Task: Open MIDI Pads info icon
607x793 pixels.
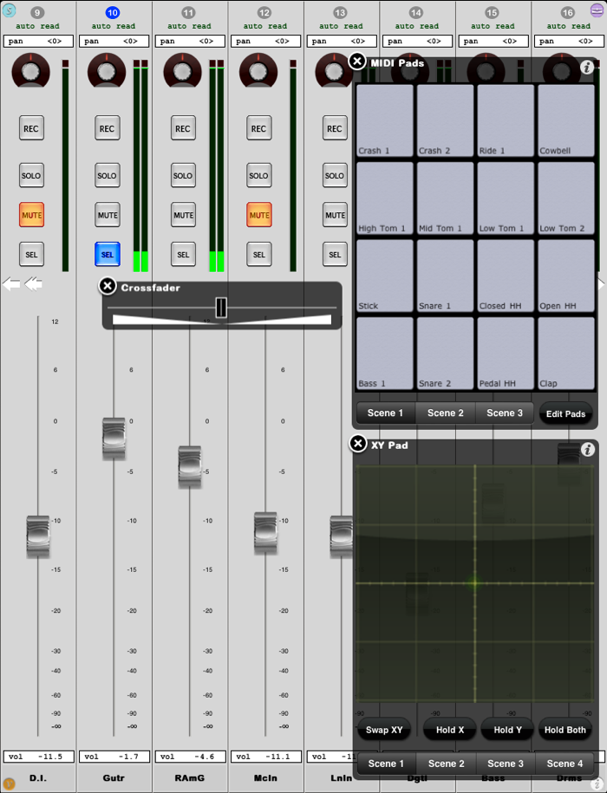Action: tap(587, 67)
